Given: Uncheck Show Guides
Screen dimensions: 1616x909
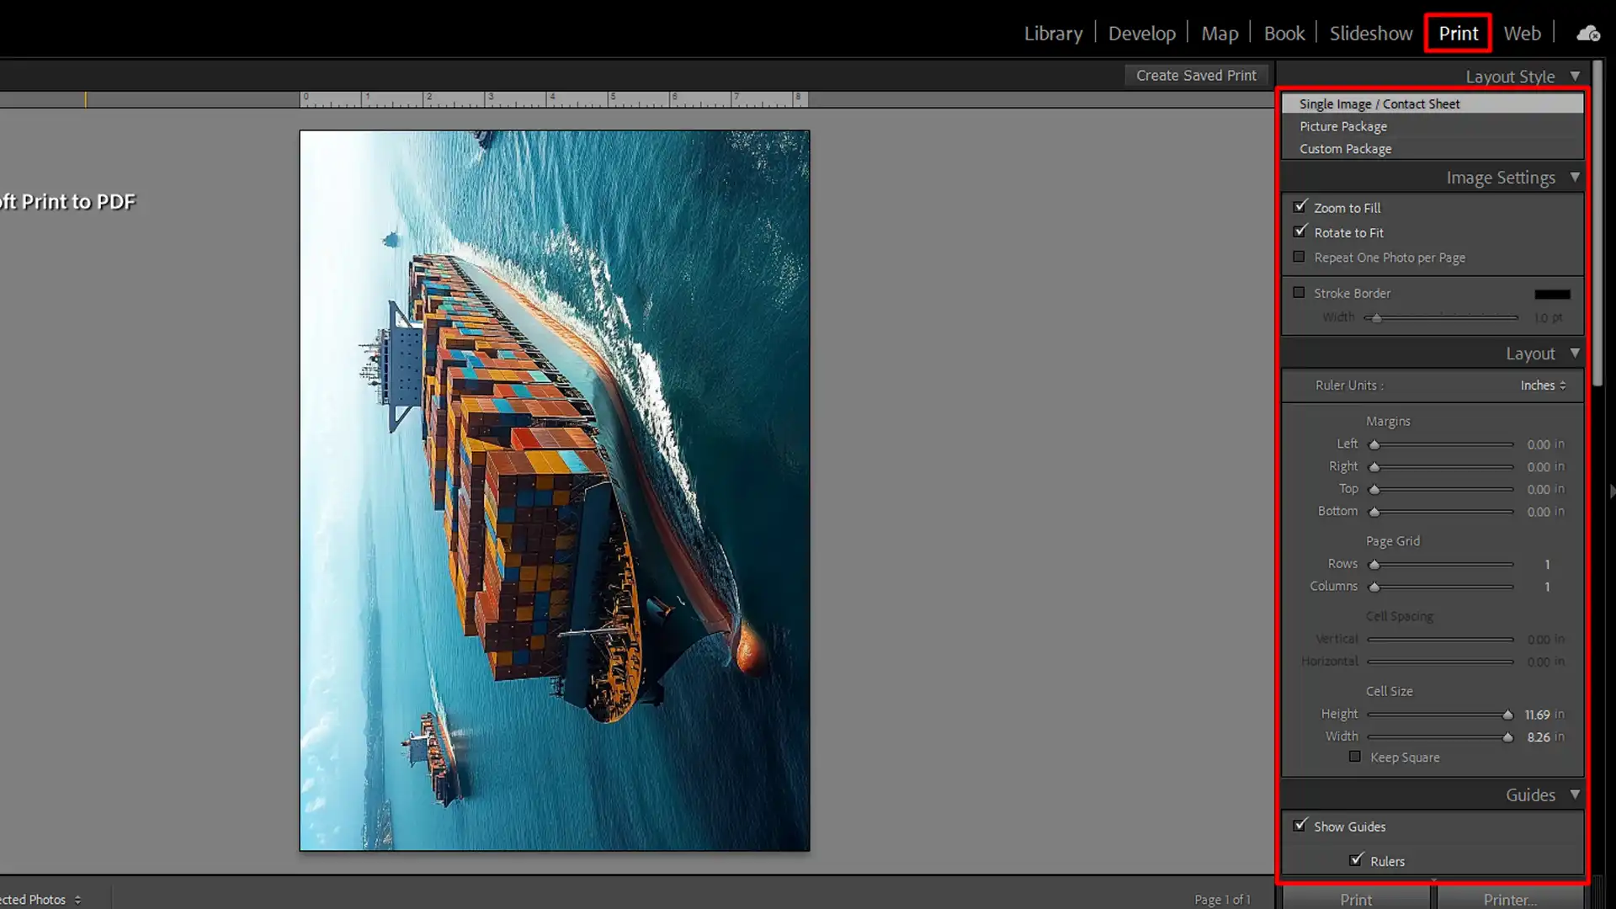Looking at the screenshot, I should point(1300,826).
